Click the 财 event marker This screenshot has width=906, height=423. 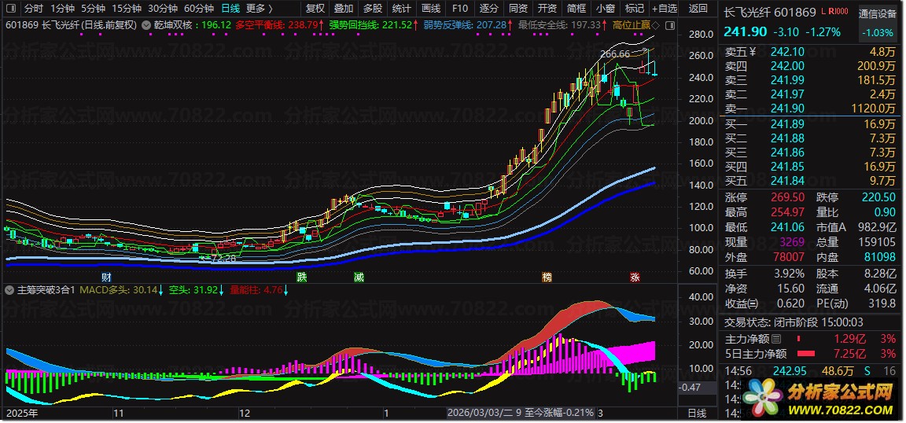pyautogui.click(x=105, y=277)
